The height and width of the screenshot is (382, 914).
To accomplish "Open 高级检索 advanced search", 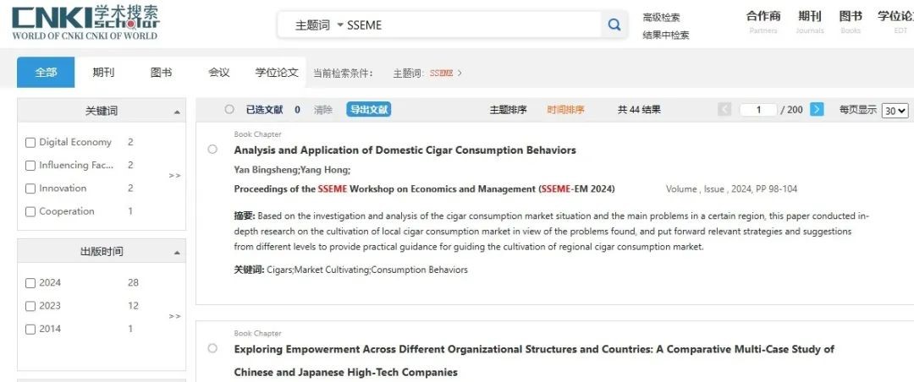I will (x=661, y=18).
